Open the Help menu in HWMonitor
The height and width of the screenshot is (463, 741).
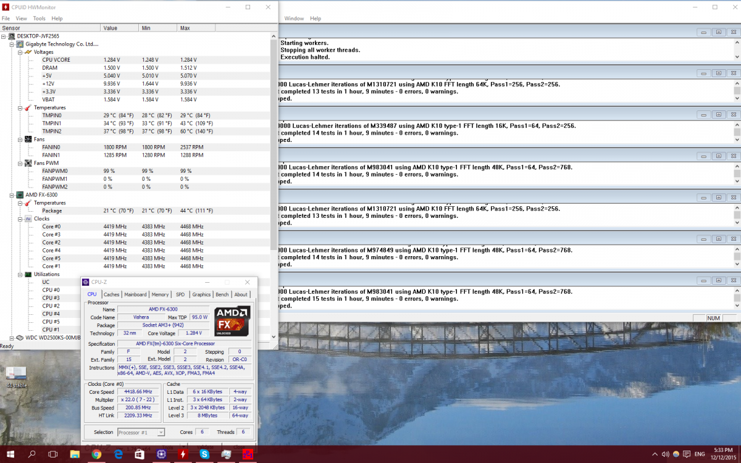pyautogui.click(x=57, y=19)
